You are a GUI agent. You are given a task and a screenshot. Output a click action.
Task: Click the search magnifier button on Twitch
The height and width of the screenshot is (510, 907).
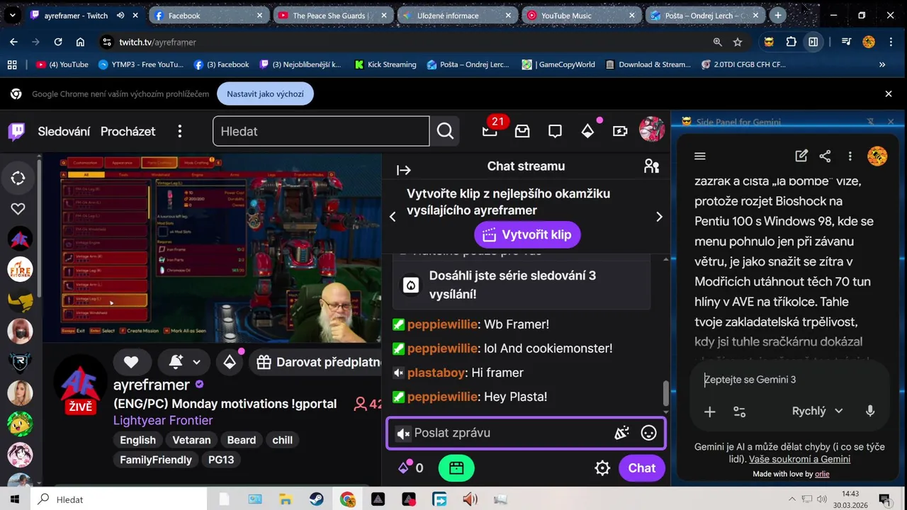(x=445, y=131)
